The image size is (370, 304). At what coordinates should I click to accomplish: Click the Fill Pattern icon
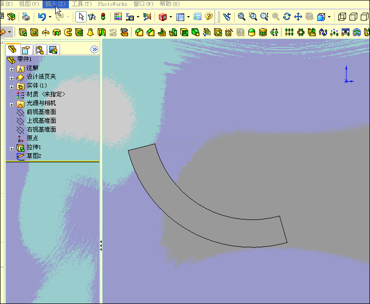coord(356,32)
